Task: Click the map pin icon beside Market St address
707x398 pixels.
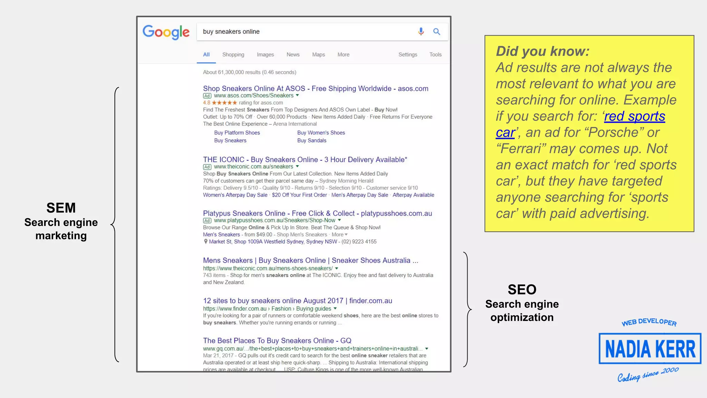Action: click(206, 241)
